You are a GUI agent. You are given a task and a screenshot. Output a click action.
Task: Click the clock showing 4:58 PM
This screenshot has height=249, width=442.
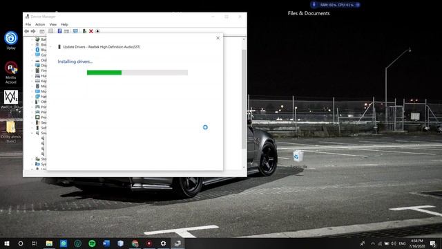pos(417,243)
